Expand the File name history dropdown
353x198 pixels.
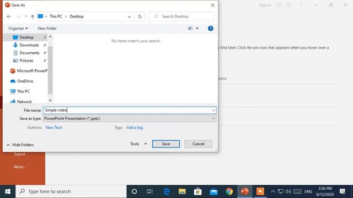tap(213, 110)
